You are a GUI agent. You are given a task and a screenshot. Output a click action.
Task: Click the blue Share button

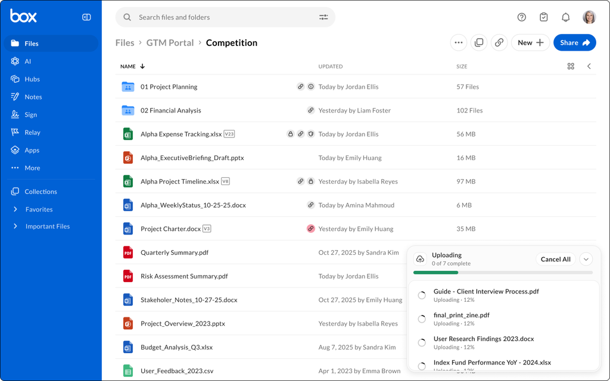(575, 43)
